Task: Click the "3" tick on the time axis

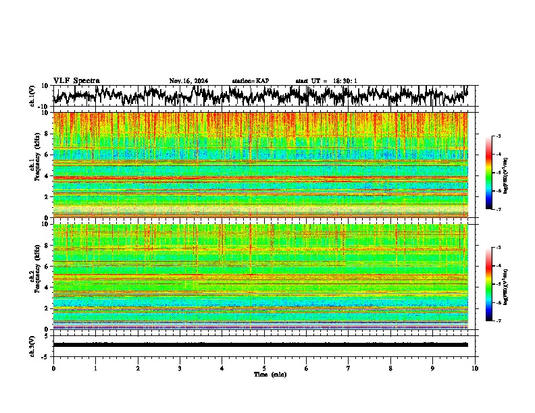Action: 180,368
